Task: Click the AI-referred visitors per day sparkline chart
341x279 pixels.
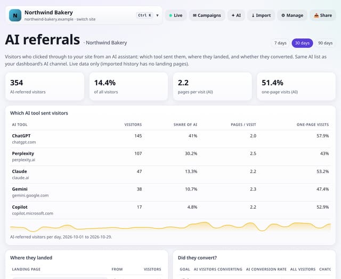Action: [x=170, y=227]
